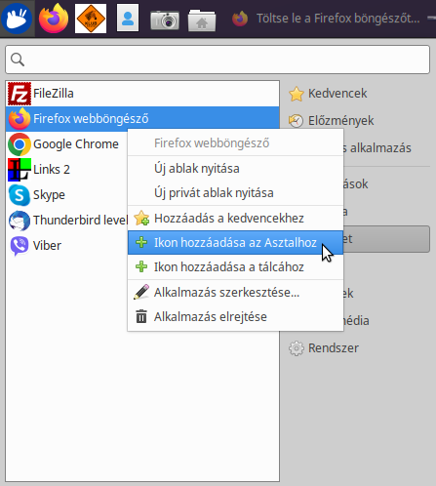436x486 pixels.
Task: Click green plus icon beside Asztalhoz entry
Action: (x=141, y=242)
